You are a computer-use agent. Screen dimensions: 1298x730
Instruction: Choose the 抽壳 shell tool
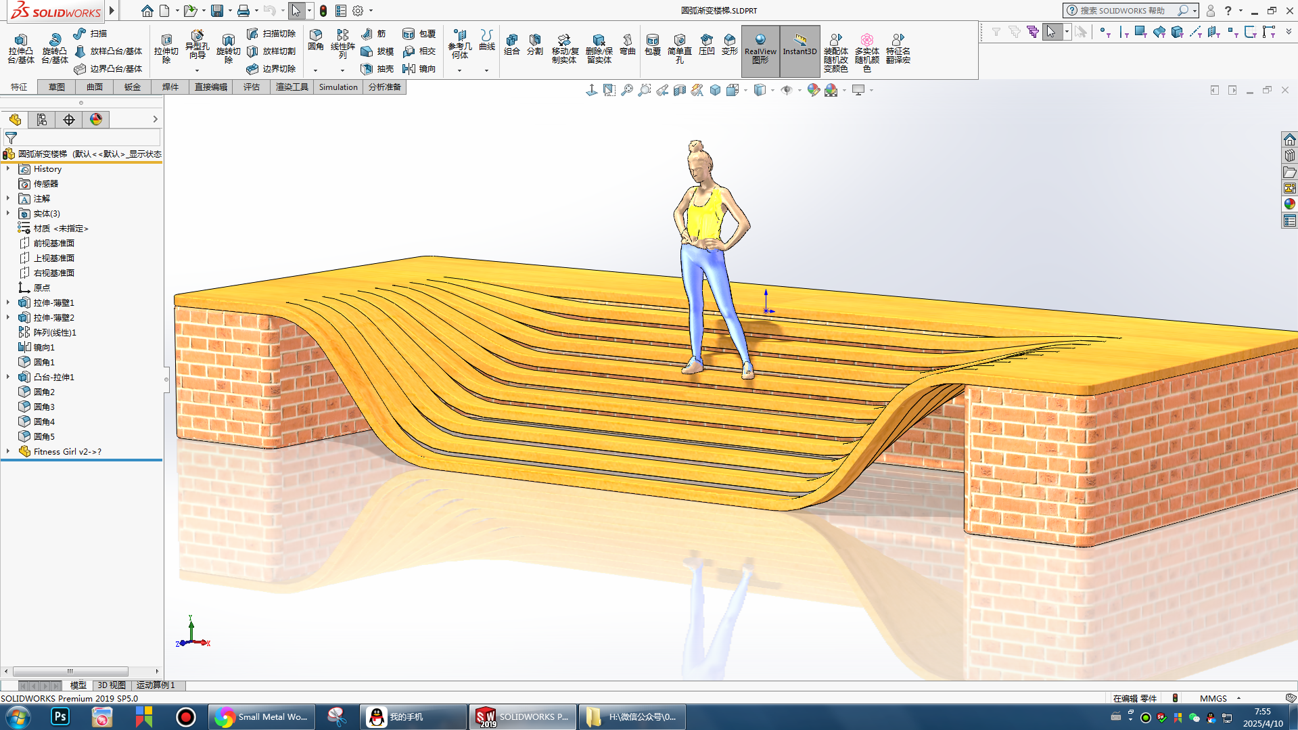tap(377, 69)
